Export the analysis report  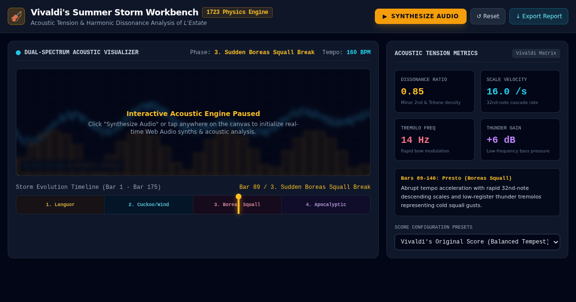539,16
